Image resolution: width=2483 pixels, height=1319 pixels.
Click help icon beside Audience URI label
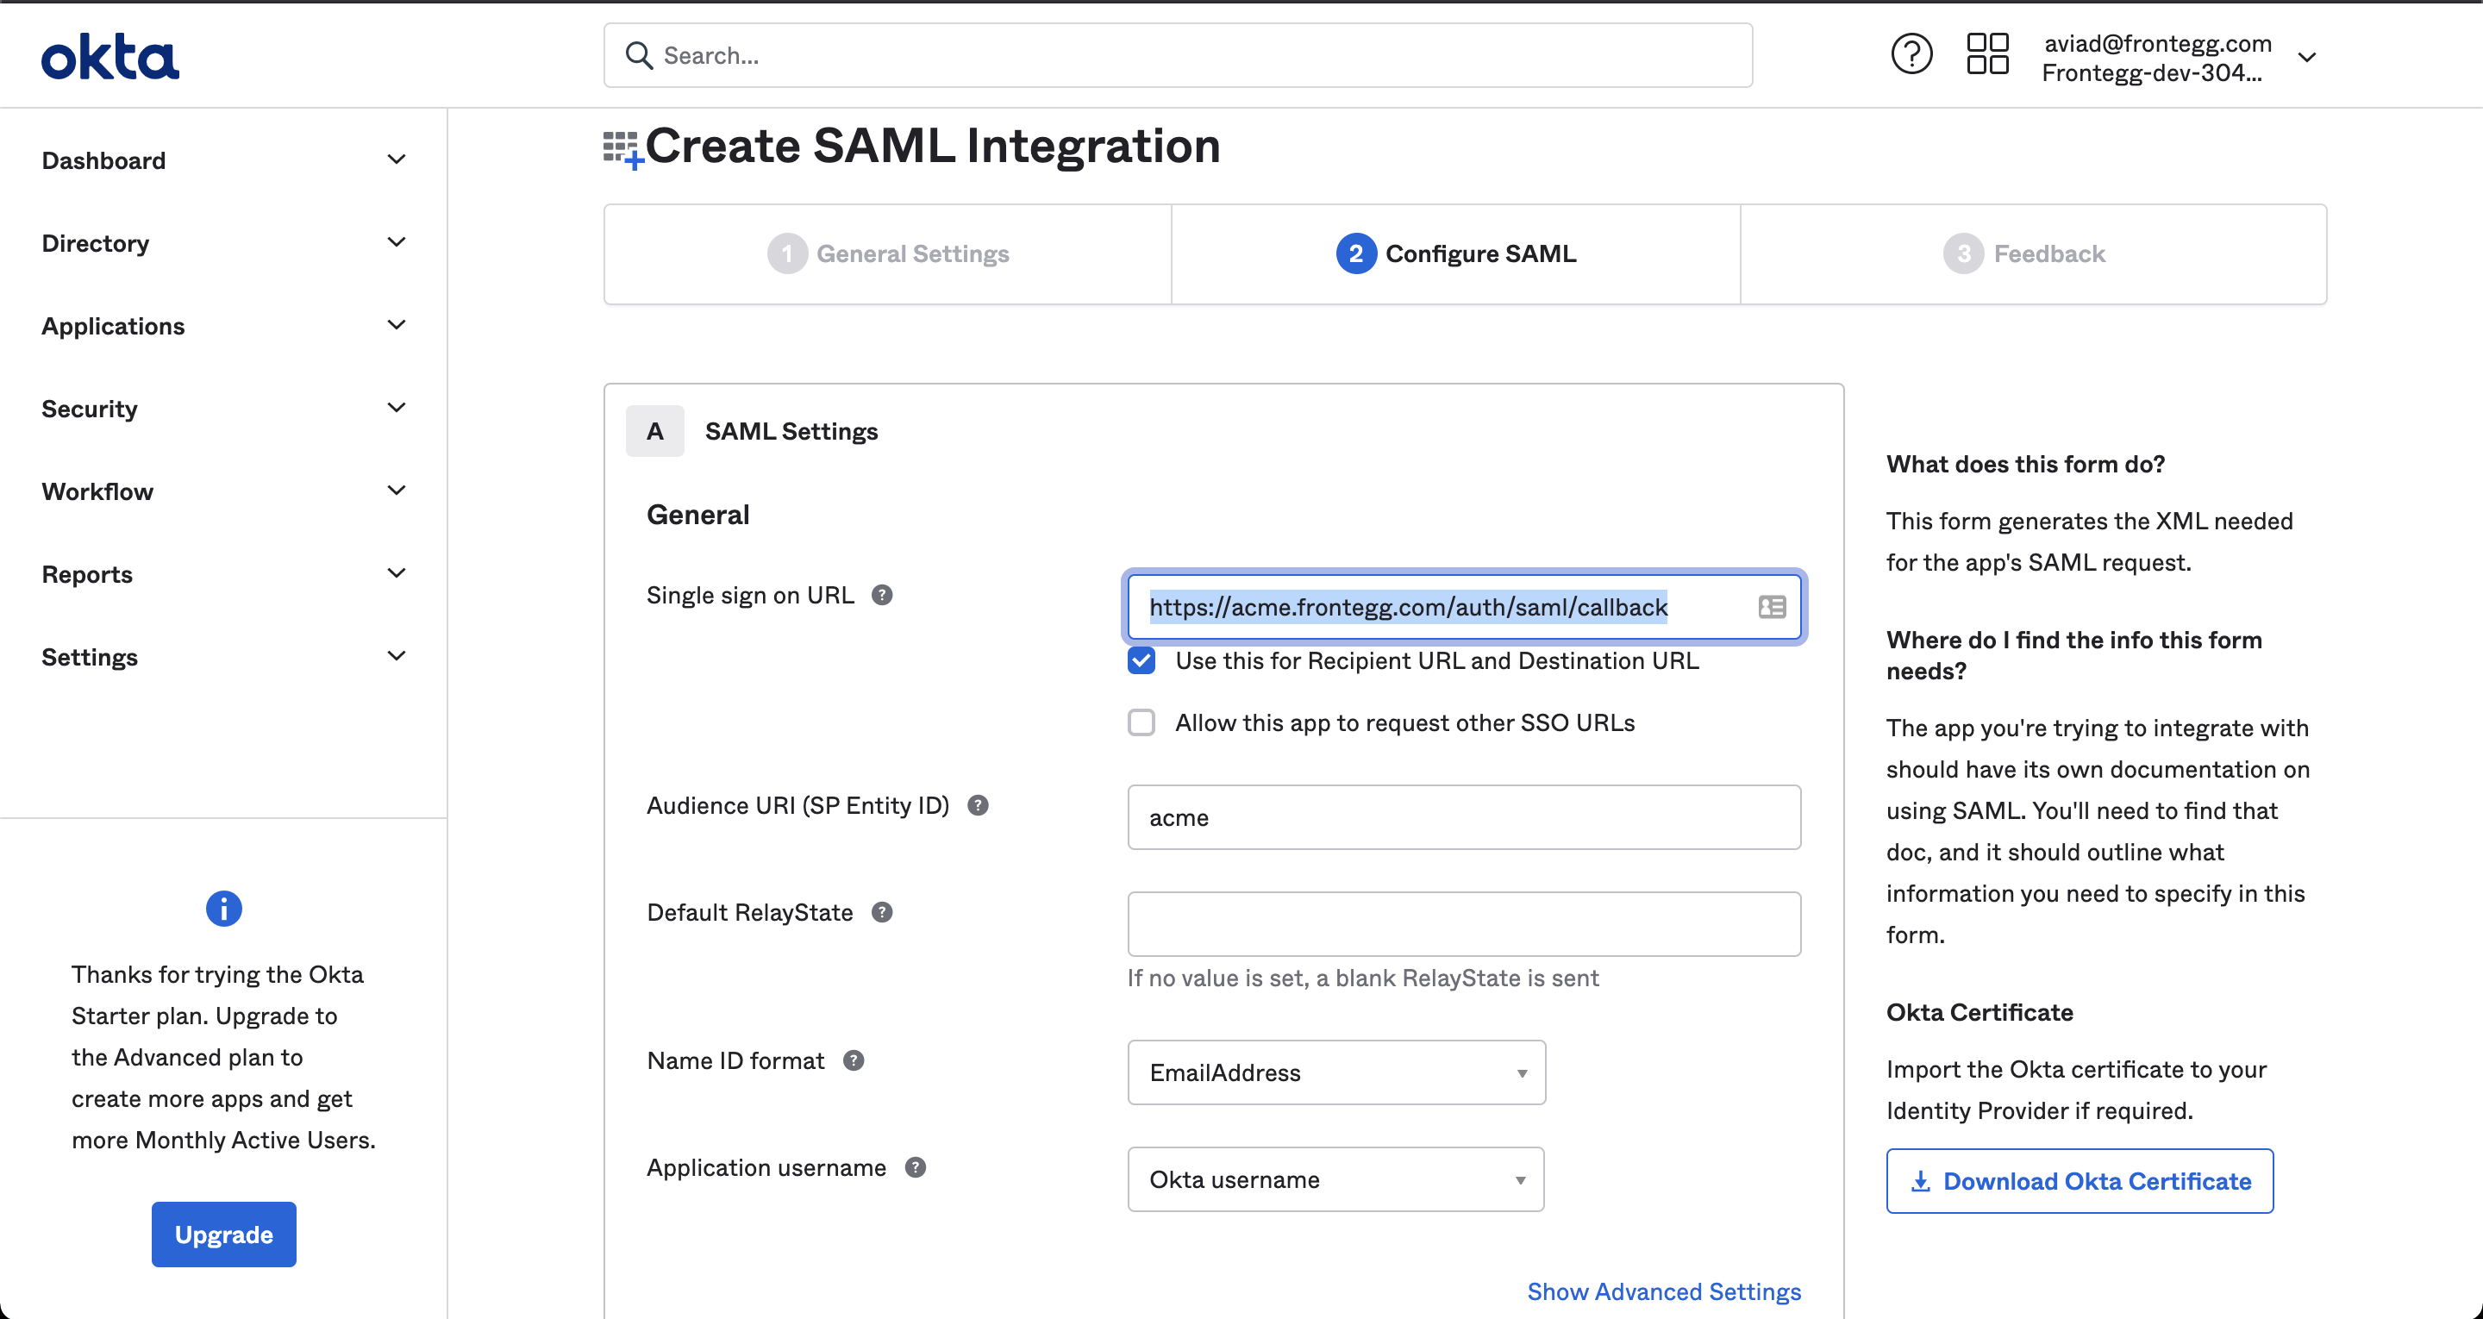click(978, 805)
